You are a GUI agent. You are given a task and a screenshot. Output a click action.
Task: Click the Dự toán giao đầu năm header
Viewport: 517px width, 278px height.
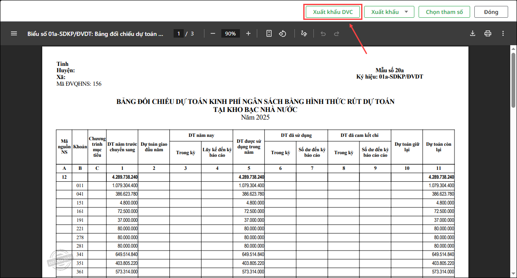(154, 147)
